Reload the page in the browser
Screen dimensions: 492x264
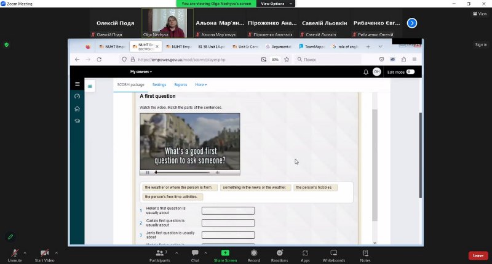[x=99, y=59]
